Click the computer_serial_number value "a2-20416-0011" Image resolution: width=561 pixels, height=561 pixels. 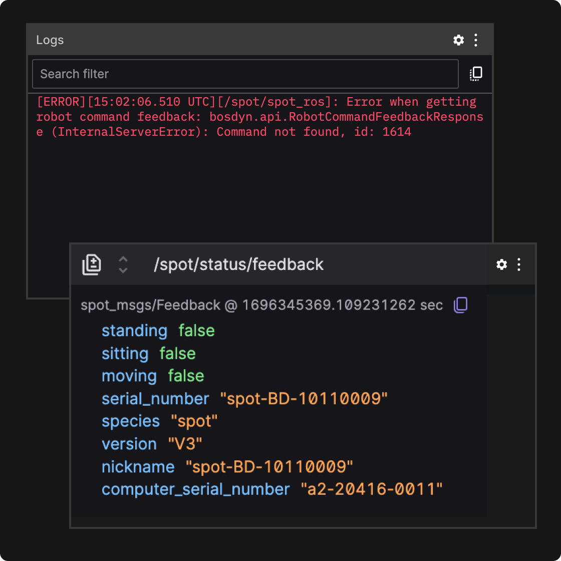click(371, 489)
